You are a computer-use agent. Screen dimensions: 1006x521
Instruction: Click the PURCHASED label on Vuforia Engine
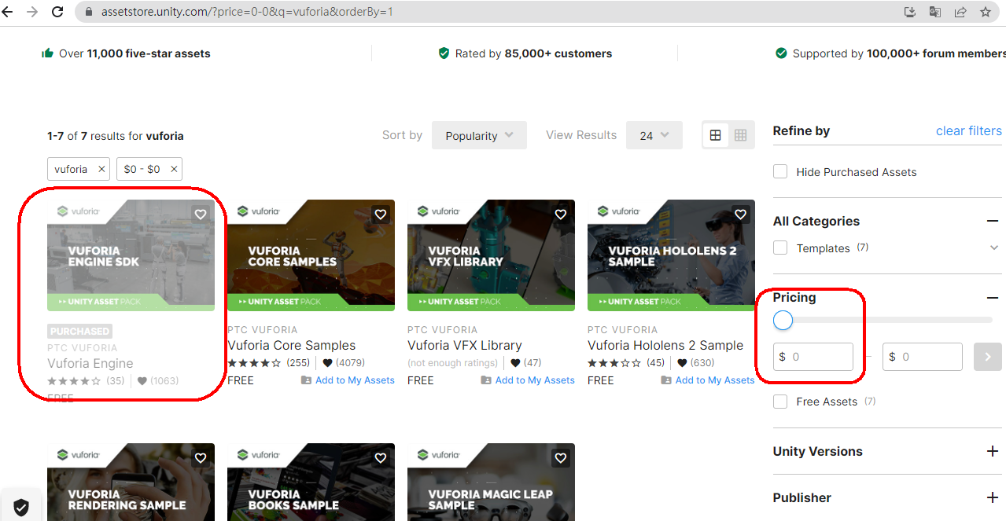(x=79, y=331)
